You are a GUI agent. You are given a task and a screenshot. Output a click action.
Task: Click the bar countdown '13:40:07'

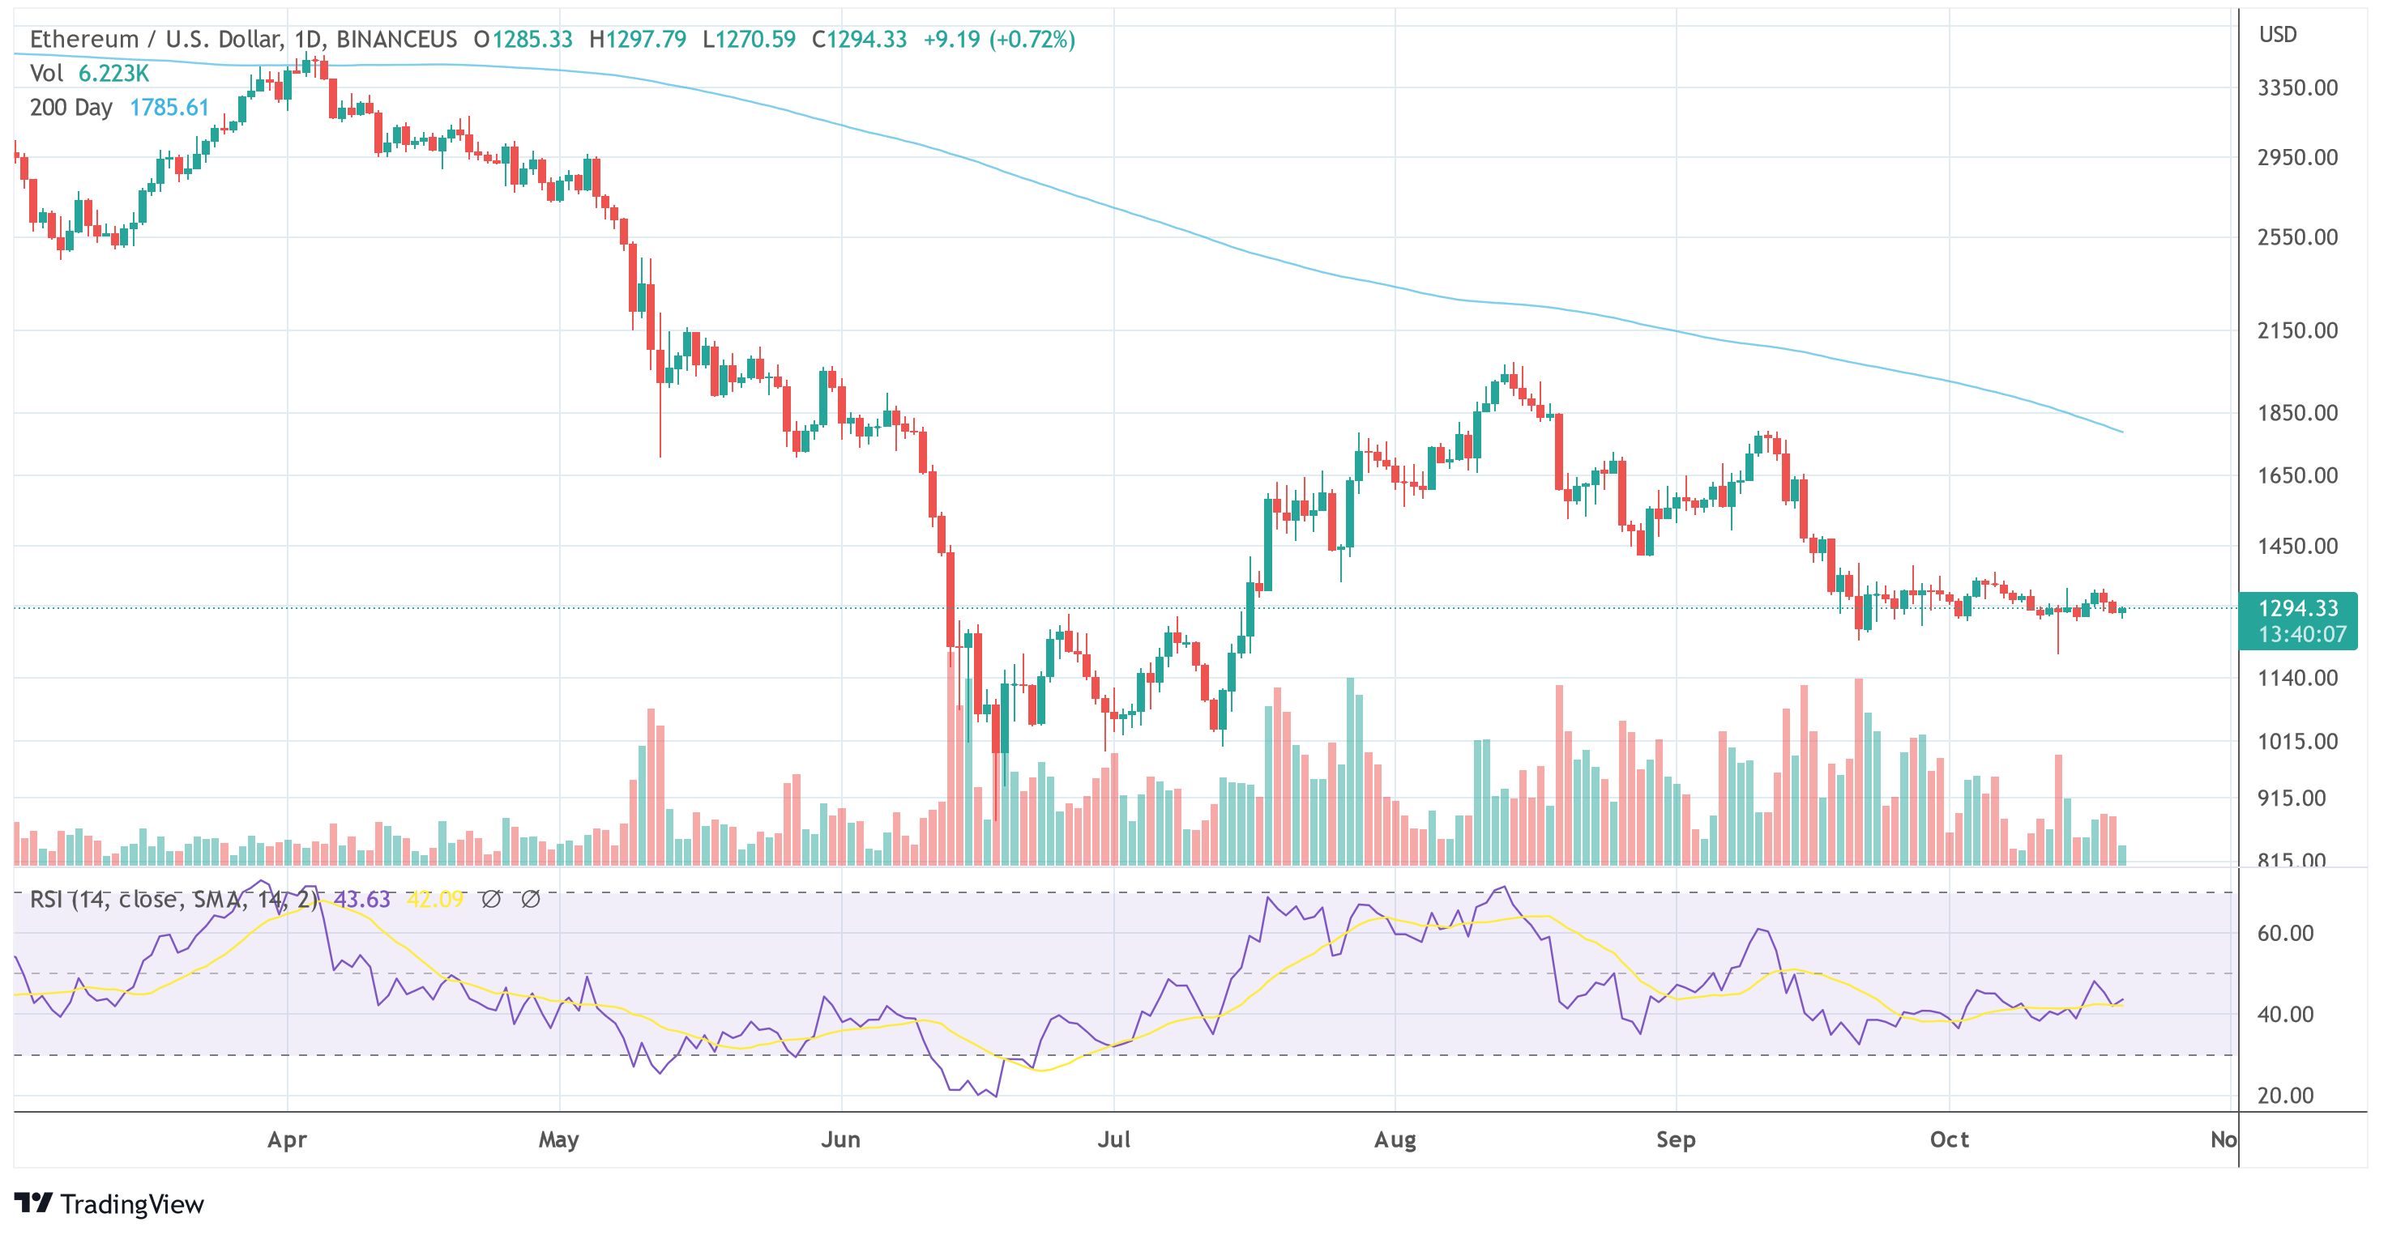tap(2302, 634)
